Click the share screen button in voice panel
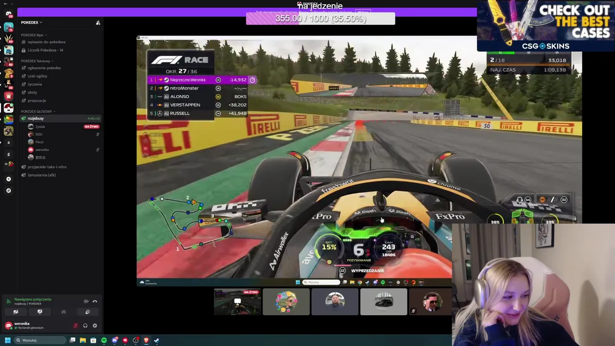 pyautogui.click(x=40, y=312)
